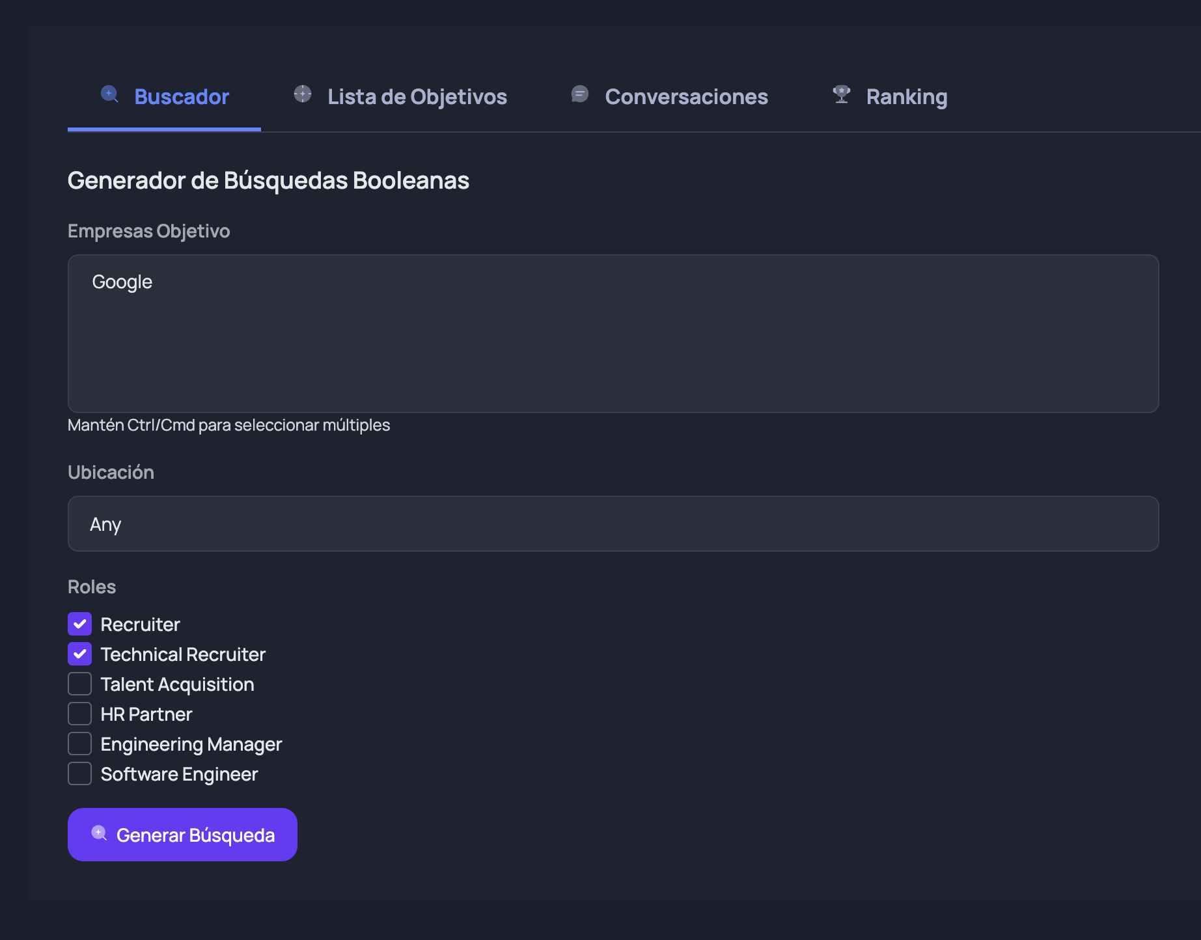1201x940 pixels.
Task: Switch to the Ranking tab
Action: tap(907, 96)
